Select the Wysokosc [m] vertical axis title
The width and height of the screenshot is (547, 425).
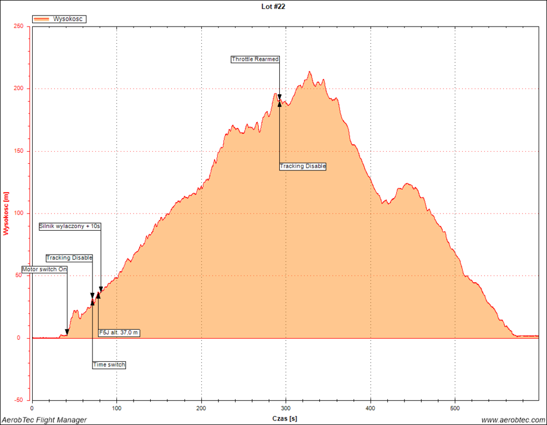click(6, 213)
